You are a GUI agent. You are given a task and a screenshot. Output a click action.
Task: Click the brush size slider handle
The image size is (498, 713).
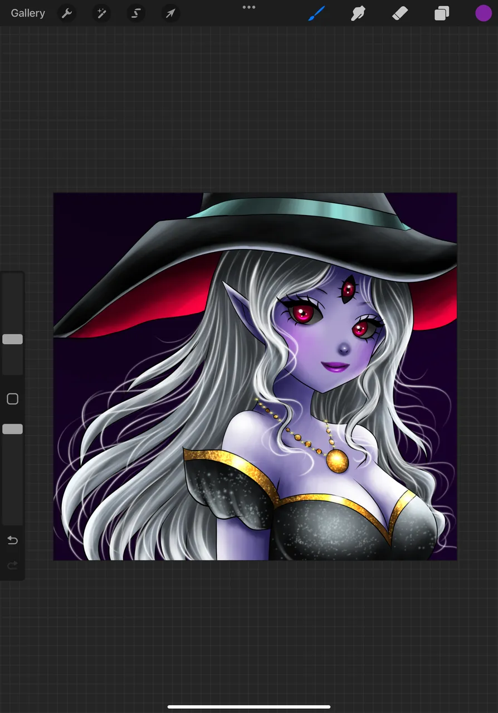[x=12, y=339]
